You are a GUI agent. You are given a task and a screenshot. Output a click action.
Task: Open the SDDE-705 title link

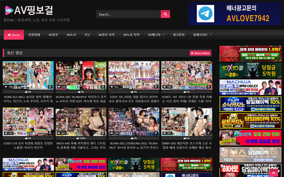(134, 99)
